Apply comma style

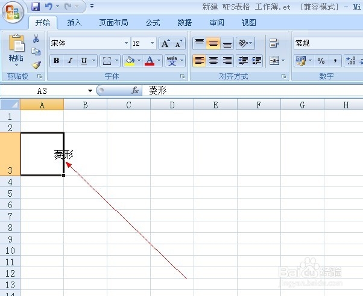pos(335,61)
